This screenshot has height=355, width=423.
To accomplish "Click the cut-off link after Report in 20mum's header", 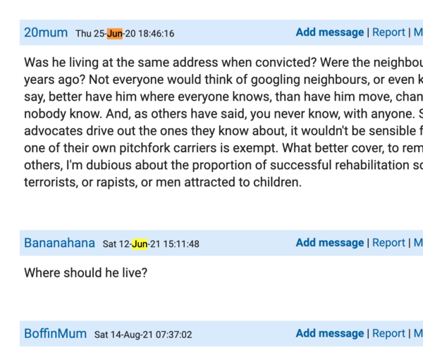I will (417, 32).
